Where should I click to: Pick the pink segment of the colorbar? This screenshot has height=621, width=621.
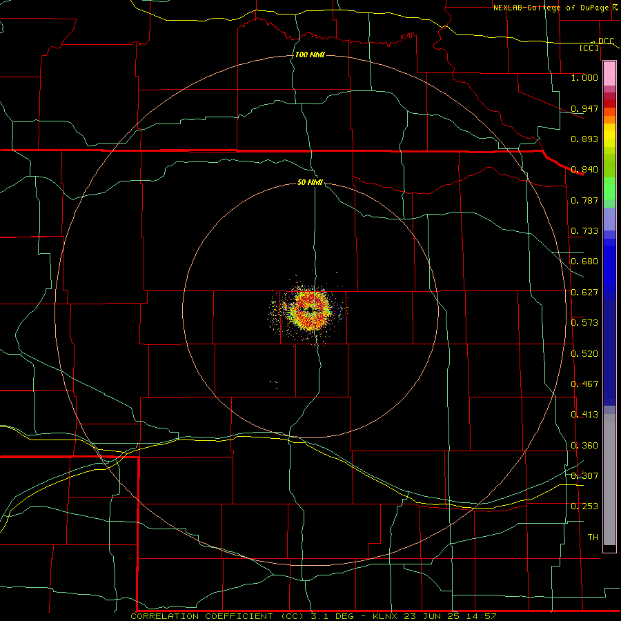pyautogui.click(x=609, y=74)
